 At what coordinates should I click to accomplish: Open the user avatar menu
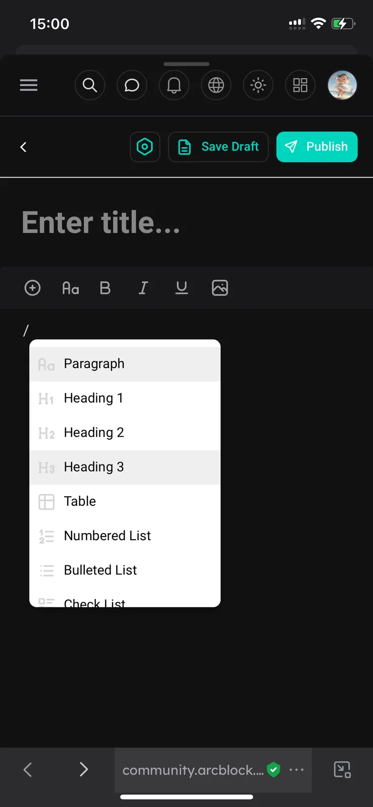(342, 85)
